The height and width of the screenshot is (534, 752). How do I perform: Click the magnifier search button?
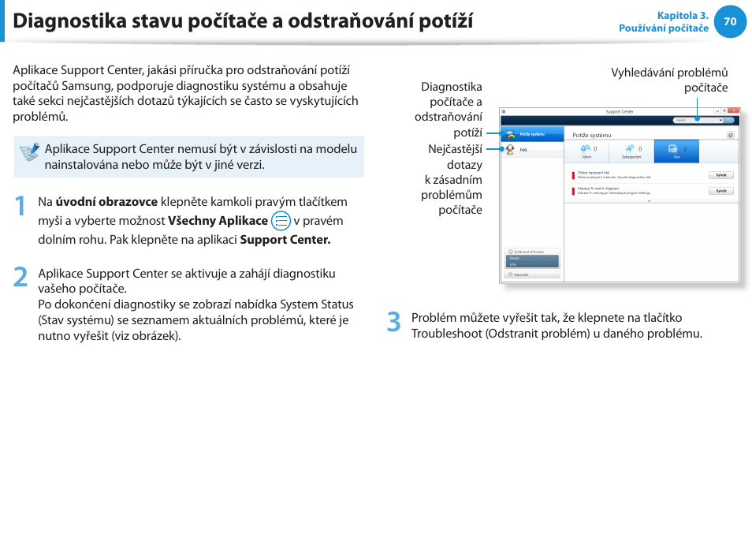point(729,120)
